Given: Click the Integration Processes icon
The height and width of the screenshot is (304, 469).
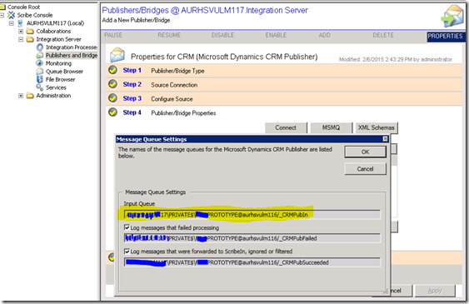Looking at the screenshot, I should pyautogui.click(x=40, y=47).
